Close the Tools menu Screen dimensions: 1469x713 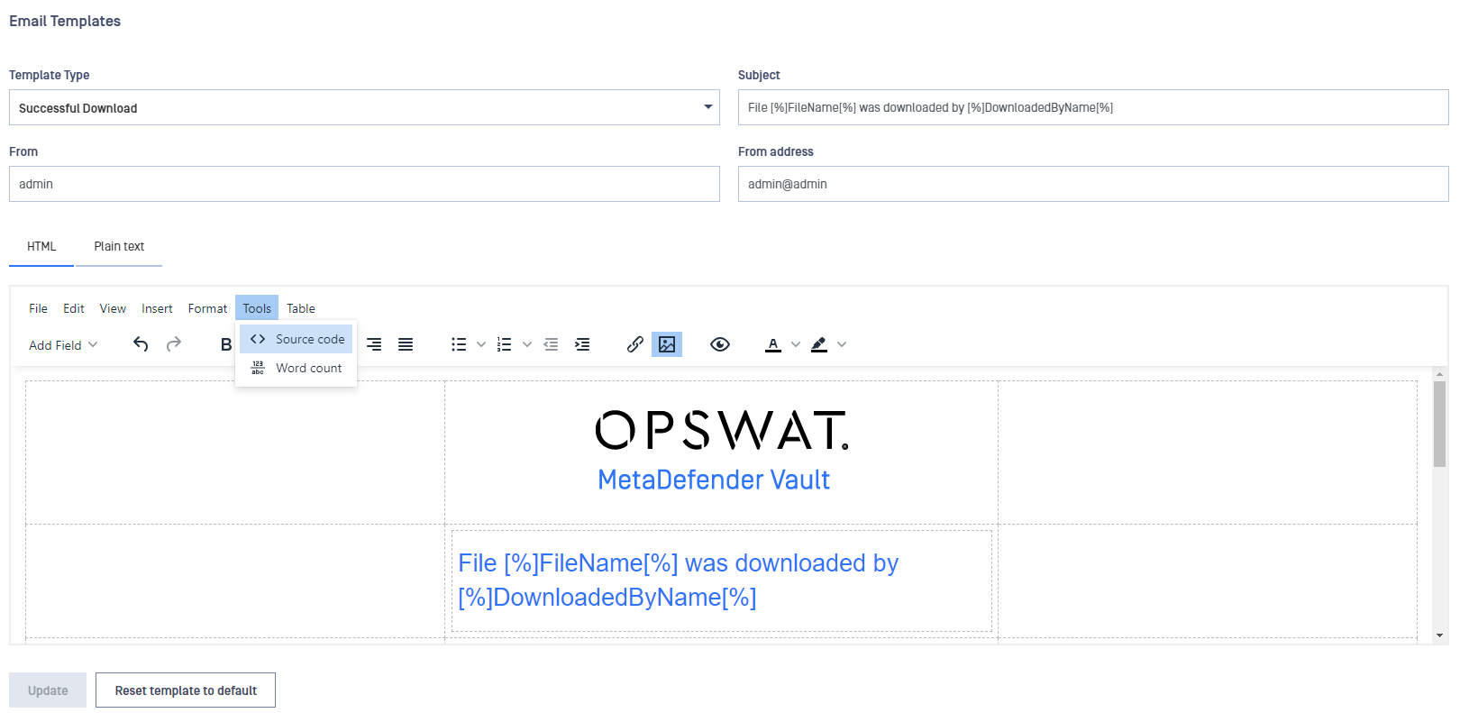click(257, 308)
